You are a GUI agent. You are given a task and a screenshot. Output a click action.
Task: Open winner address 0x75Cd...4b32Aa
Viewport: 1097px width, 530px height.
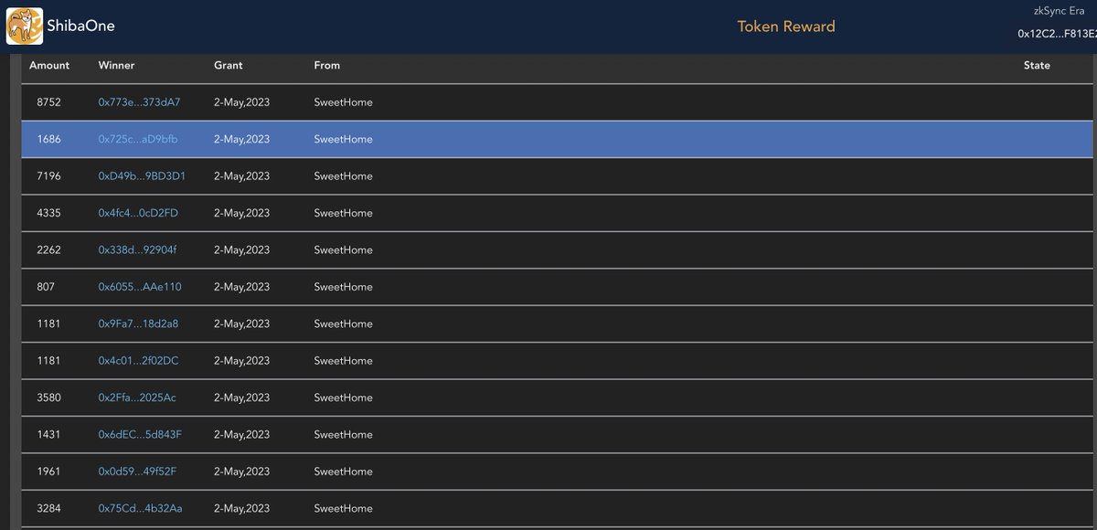140,508
